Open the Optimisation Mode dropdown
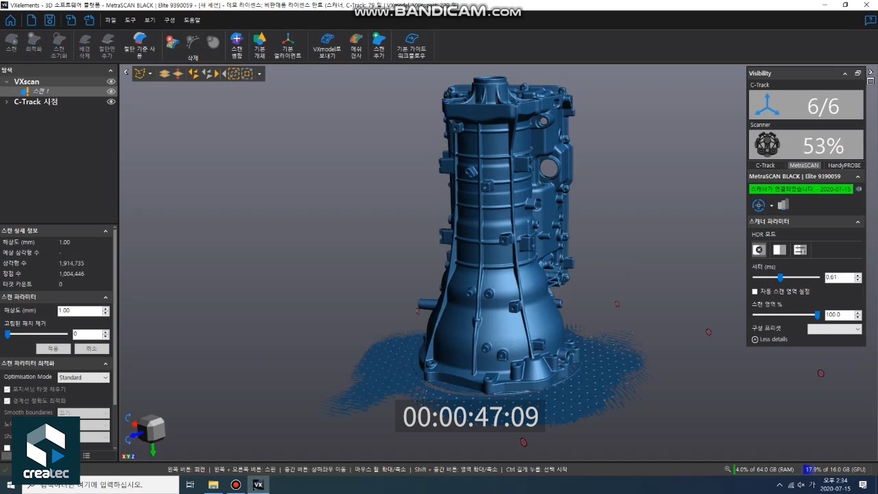This screenshot has height=494, width=878. tap(83, 377)
